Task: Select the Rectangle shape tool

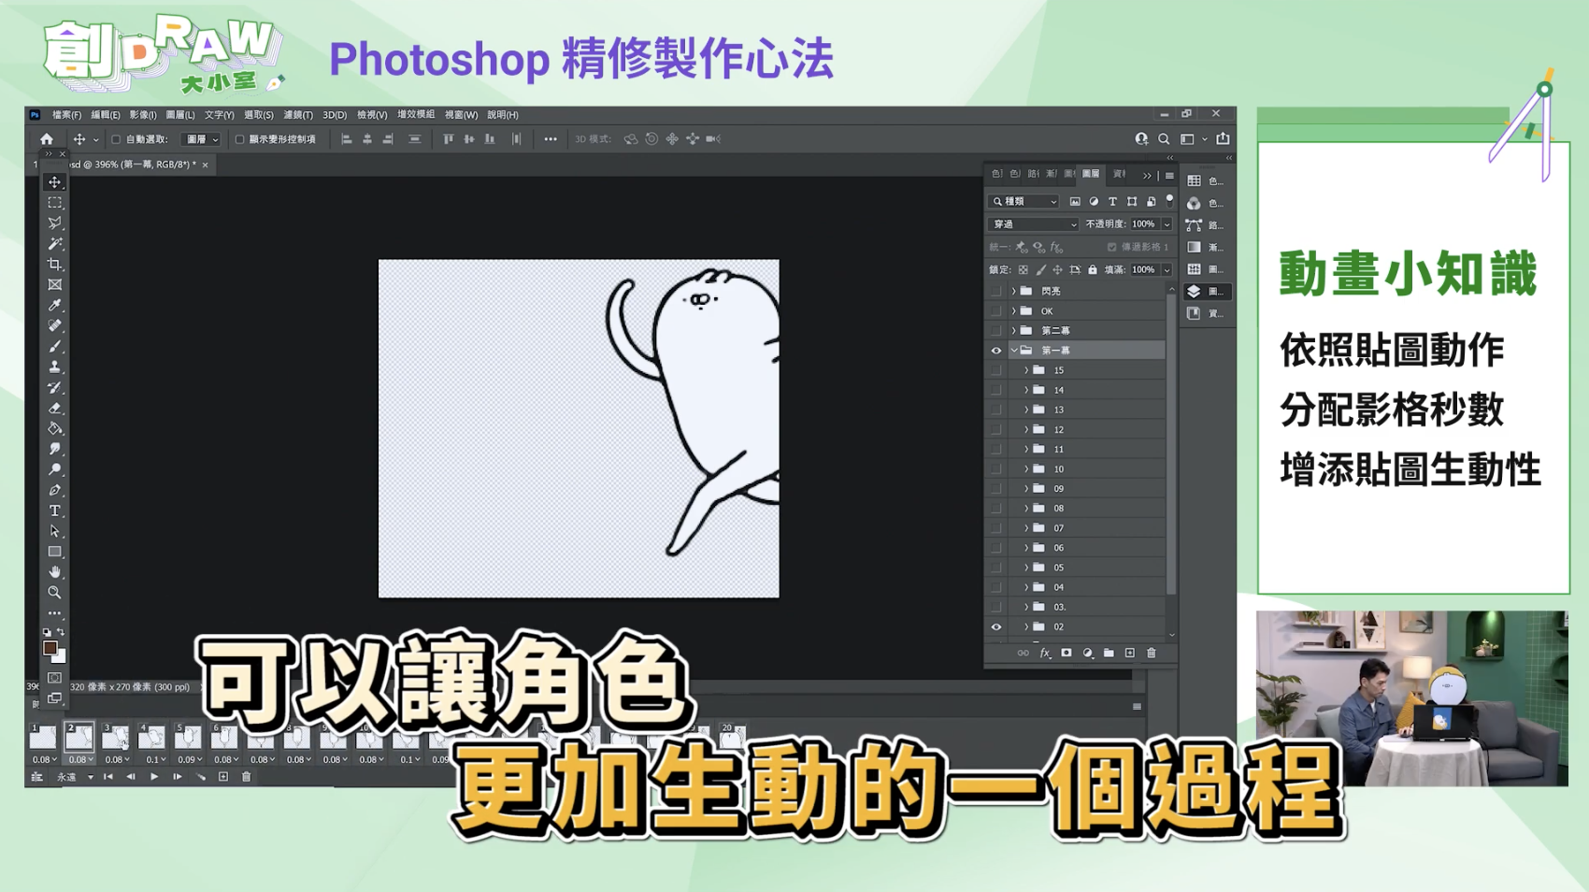Action: pyautogui.click(x=55, y=552)
